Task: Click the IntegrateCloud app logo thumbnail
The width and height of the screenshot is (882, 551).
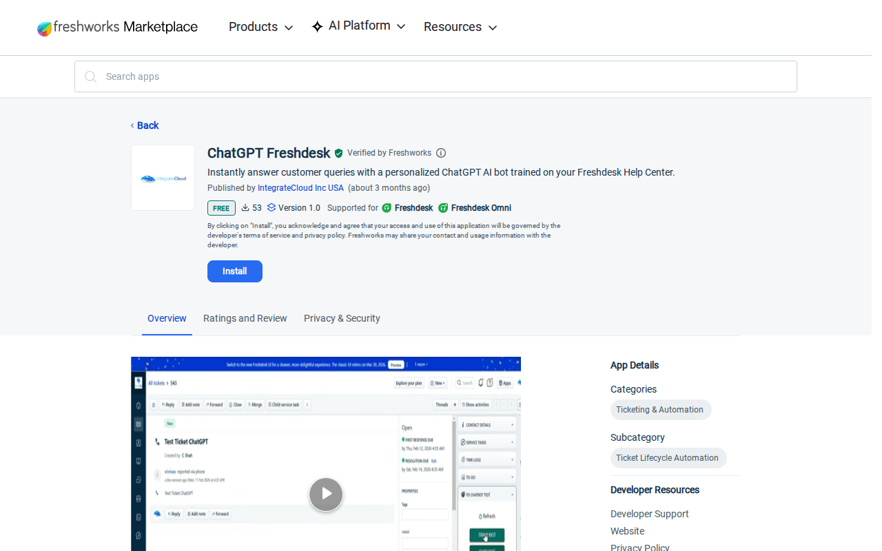Action: pyautogui.click(x=163, y=178)
